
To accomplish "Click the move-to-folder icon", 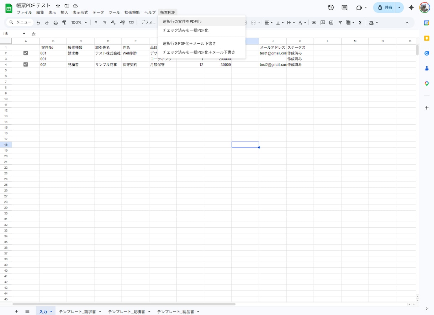I will 67,6.
